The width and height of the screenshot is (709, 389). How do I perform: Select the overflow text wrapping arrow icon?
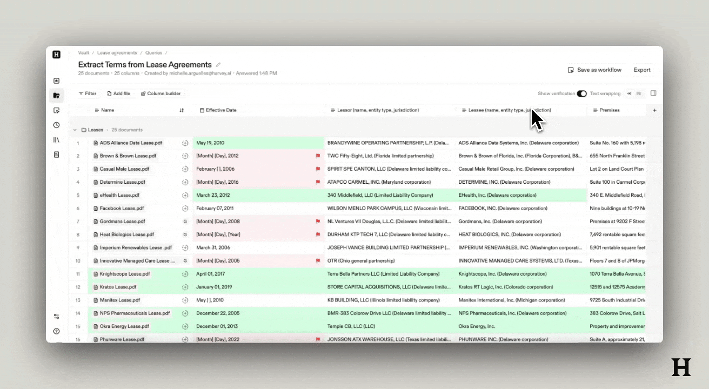coord(629,93)
